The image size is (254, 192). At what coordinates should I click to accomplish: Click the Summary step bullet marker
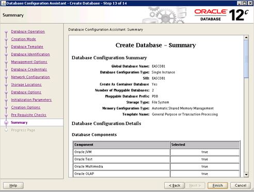point(6,122)
